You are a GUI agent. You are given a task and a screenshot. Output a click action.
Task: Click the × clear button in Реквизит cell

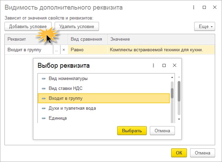coord(64,50)
